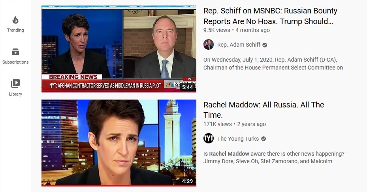Viewport: 367px width, 192px height.
Task: Click red watched-progress bar under Maddow thumbnail
Action: [119, 186]
